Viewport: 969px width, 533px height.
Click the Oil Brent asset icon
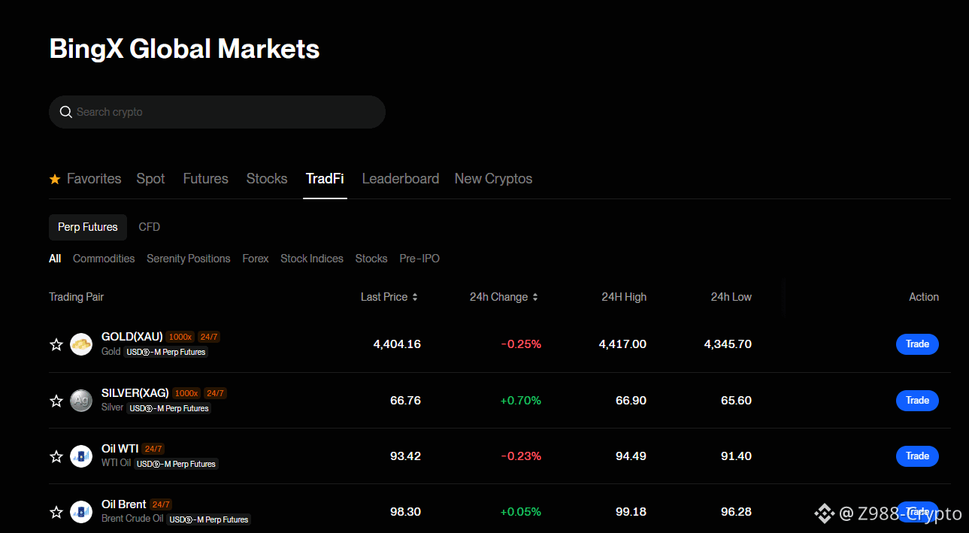81,512
